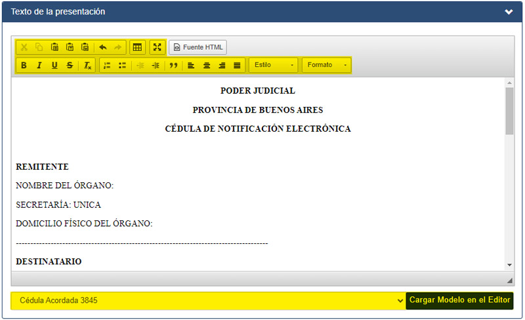Toggle bold formatting
This screenshot has height=320, width=525.
(x=24, y=66)
